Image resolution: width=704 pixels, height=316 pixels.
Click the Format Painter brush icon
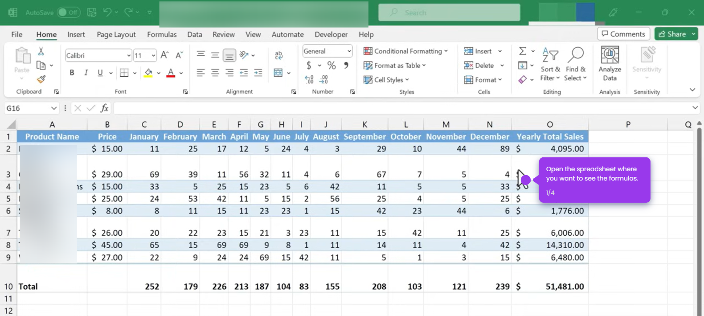pyautogui.click(x=41, y=79)
